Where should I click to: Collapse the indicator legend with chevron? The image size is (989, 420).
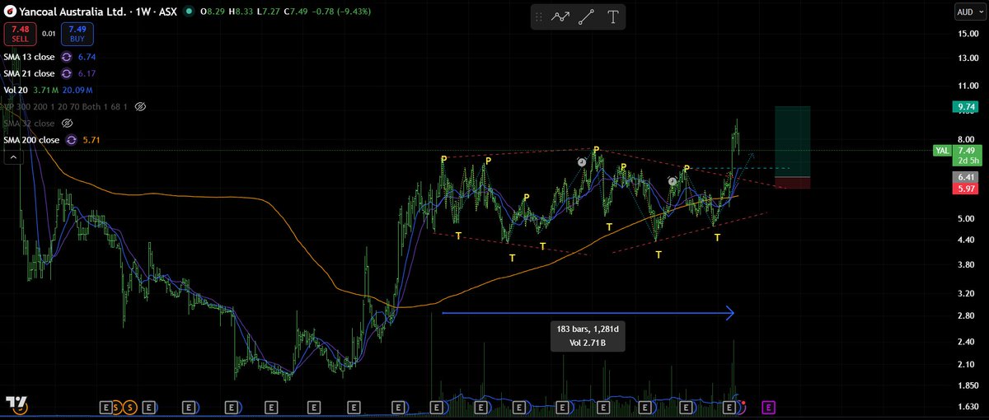tap(12, 159)
